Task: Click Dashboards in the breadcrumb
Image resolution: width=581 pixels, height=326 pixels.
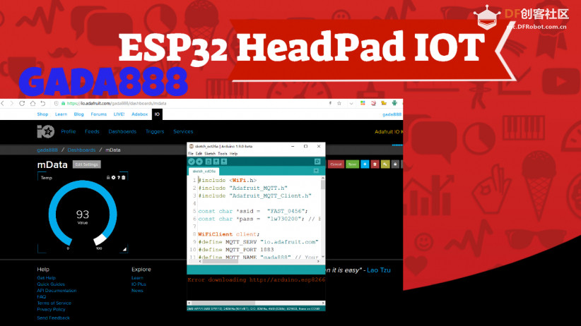Action: pos(81,150)
